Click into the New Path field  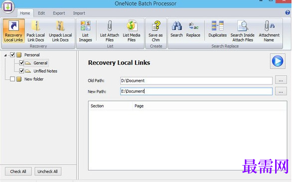coord(196,91)
